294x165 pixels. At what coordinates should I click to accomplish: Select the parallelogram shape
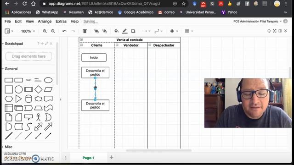point(48,89)
